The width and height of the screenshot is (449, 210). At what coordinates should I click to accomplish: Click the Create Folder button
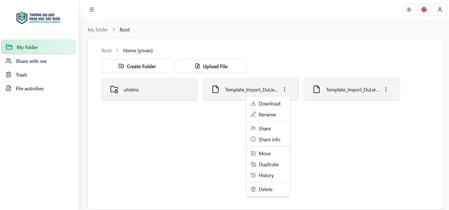click(137, 66)
